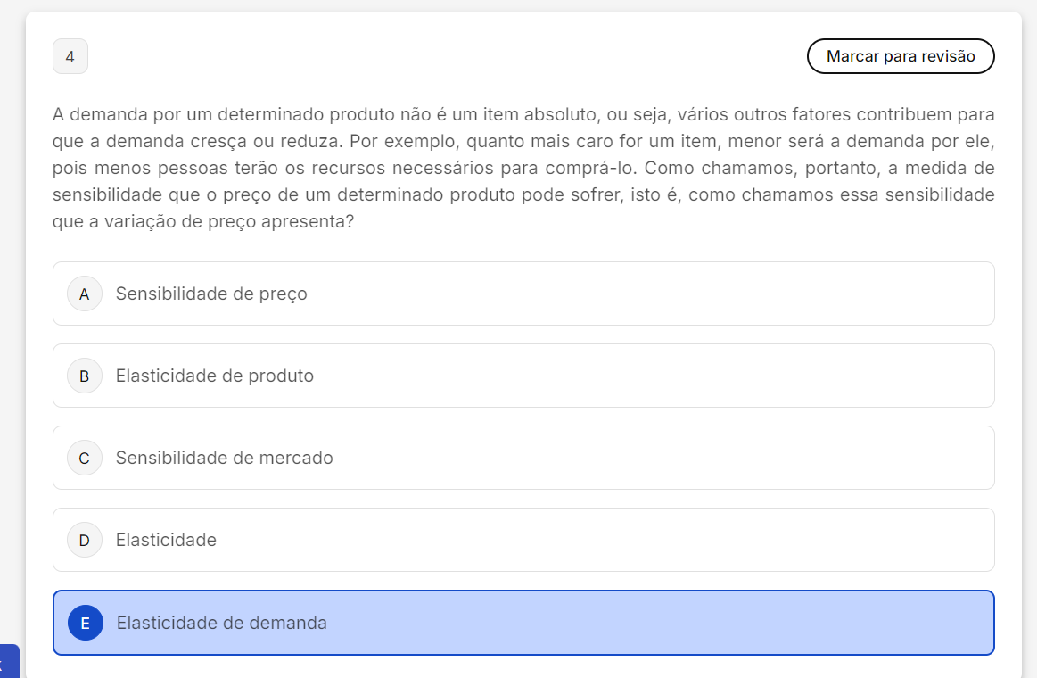
Task: Click empty right side of option B card
Action: (713, 376)
